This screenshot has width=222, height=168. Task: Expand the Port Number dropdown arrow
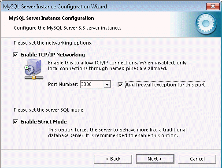point(107,84)
